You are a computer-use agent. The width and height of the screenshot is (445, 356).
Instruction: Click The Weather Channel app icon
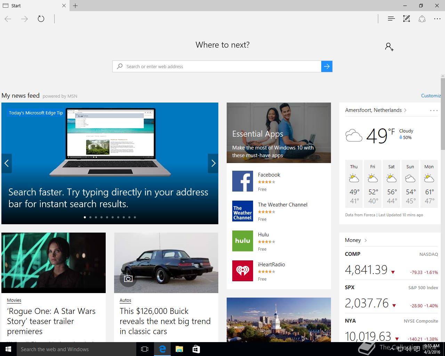click(x=243, y=211)
